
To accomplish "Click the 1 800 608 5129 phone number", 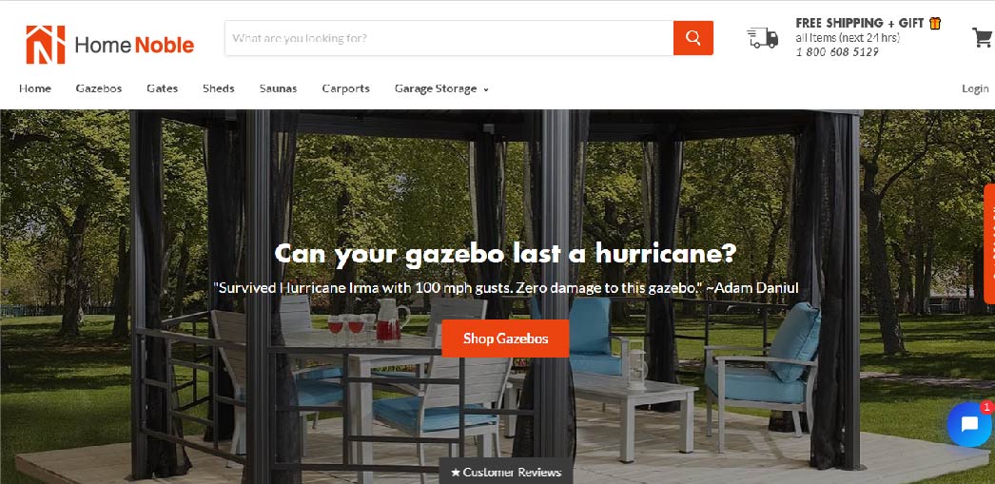I will [x=837, y=52].
